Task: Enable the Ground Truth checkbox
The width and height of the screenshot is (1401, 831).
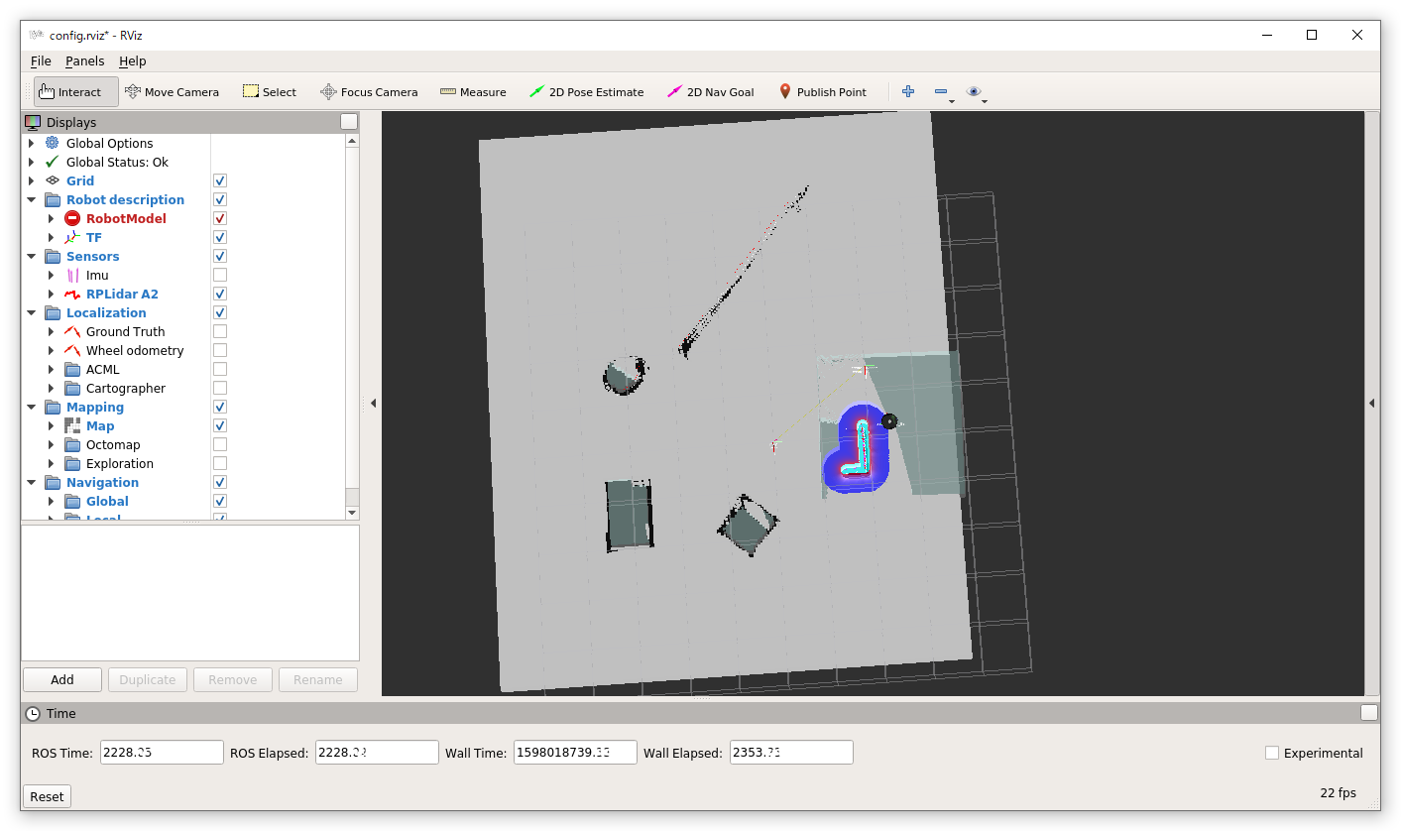Action: click(220, 331)
